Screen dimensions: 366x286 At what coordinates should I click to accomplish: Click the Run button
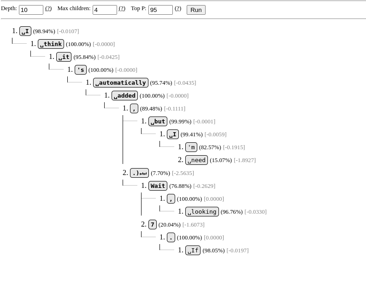pos(196,10)
